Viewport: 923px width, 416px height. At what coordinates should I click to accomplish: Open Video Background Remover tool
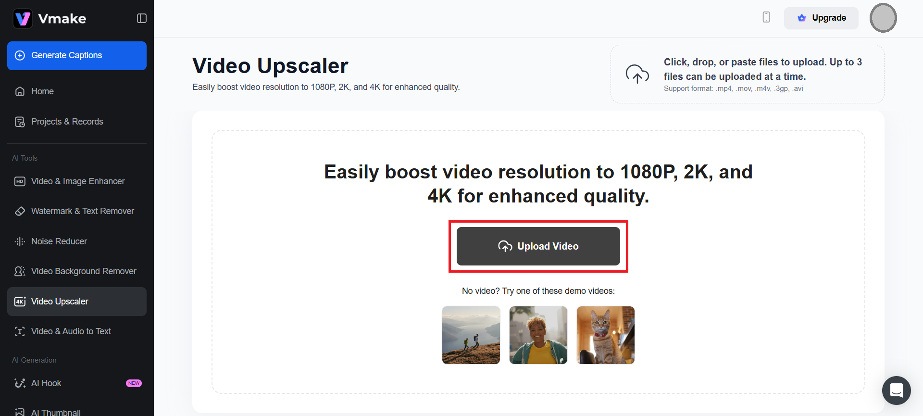[77, 271]
